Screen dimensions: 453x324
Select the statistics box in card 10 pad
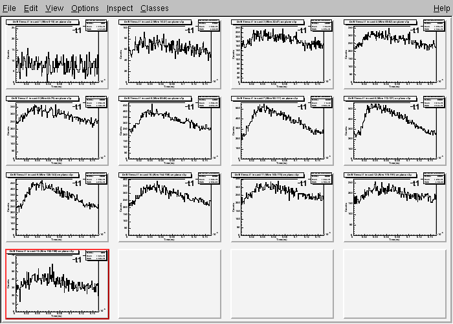coord(209,178)
